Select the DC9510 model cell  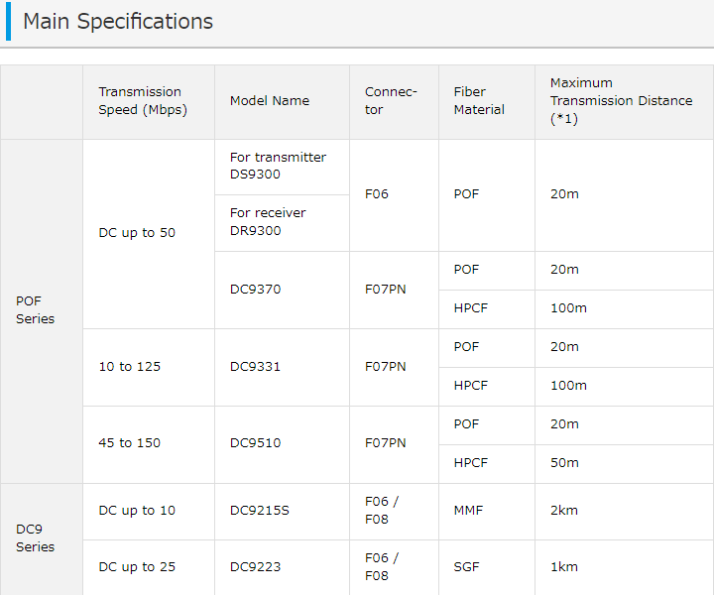coord(282,445)
